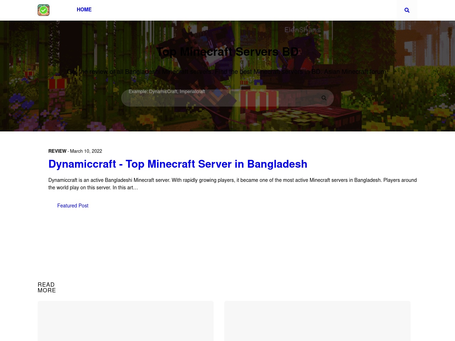Open the Dynamiccraft article title link
Image resolution: width=455 pixels, height=341 pixels.
coord(178,164)
